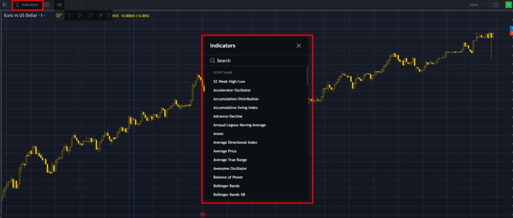Click the red replay marker on time axis
This screenshot has width=513, height=218.
202,214
